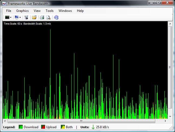Expand the dropdown arrow next to the monitor icon

[20, 18]
